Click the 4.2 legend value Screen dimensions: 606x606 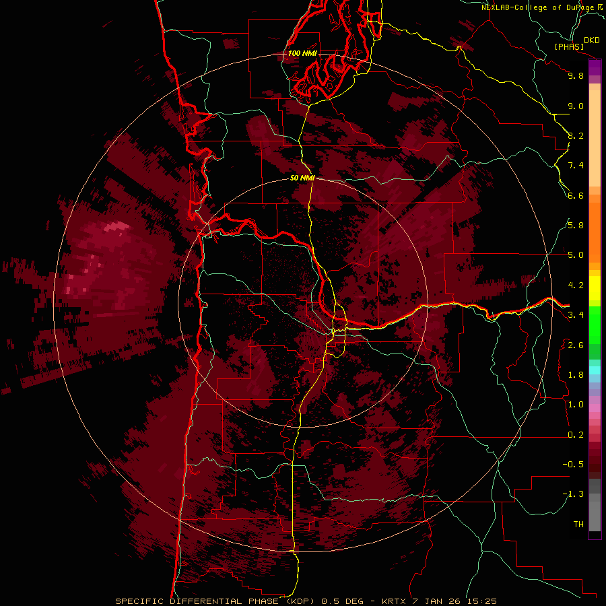tap(576, 285)
